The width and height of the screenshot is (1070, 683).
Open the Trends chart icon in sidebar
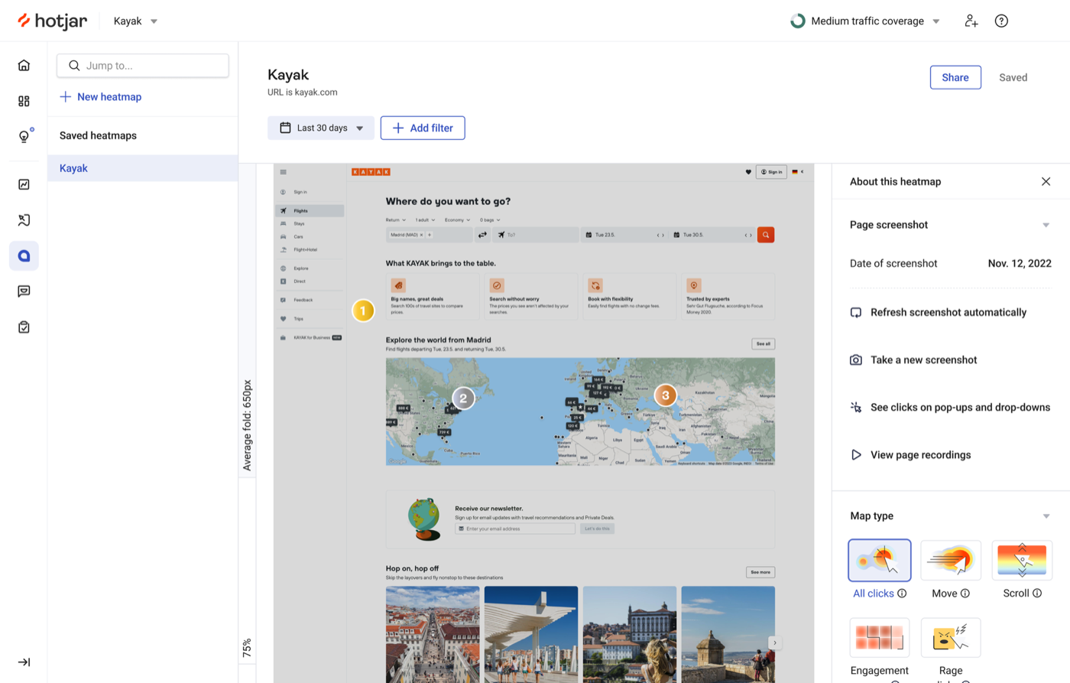pos(24,184)
